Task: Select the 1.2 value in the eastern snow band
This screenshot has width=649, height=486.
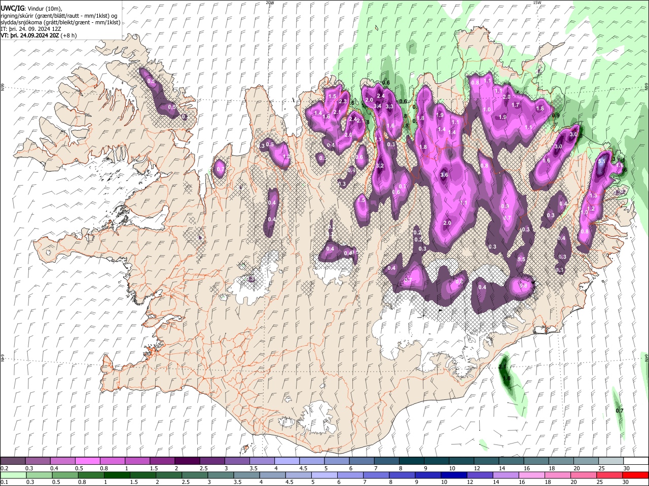Action: pyautogui.click(x=591, y=209)
